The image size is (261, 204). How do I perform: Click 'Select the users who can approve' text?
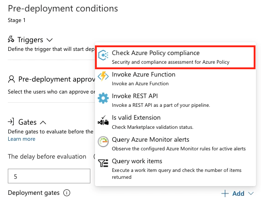tap(51, 92)
